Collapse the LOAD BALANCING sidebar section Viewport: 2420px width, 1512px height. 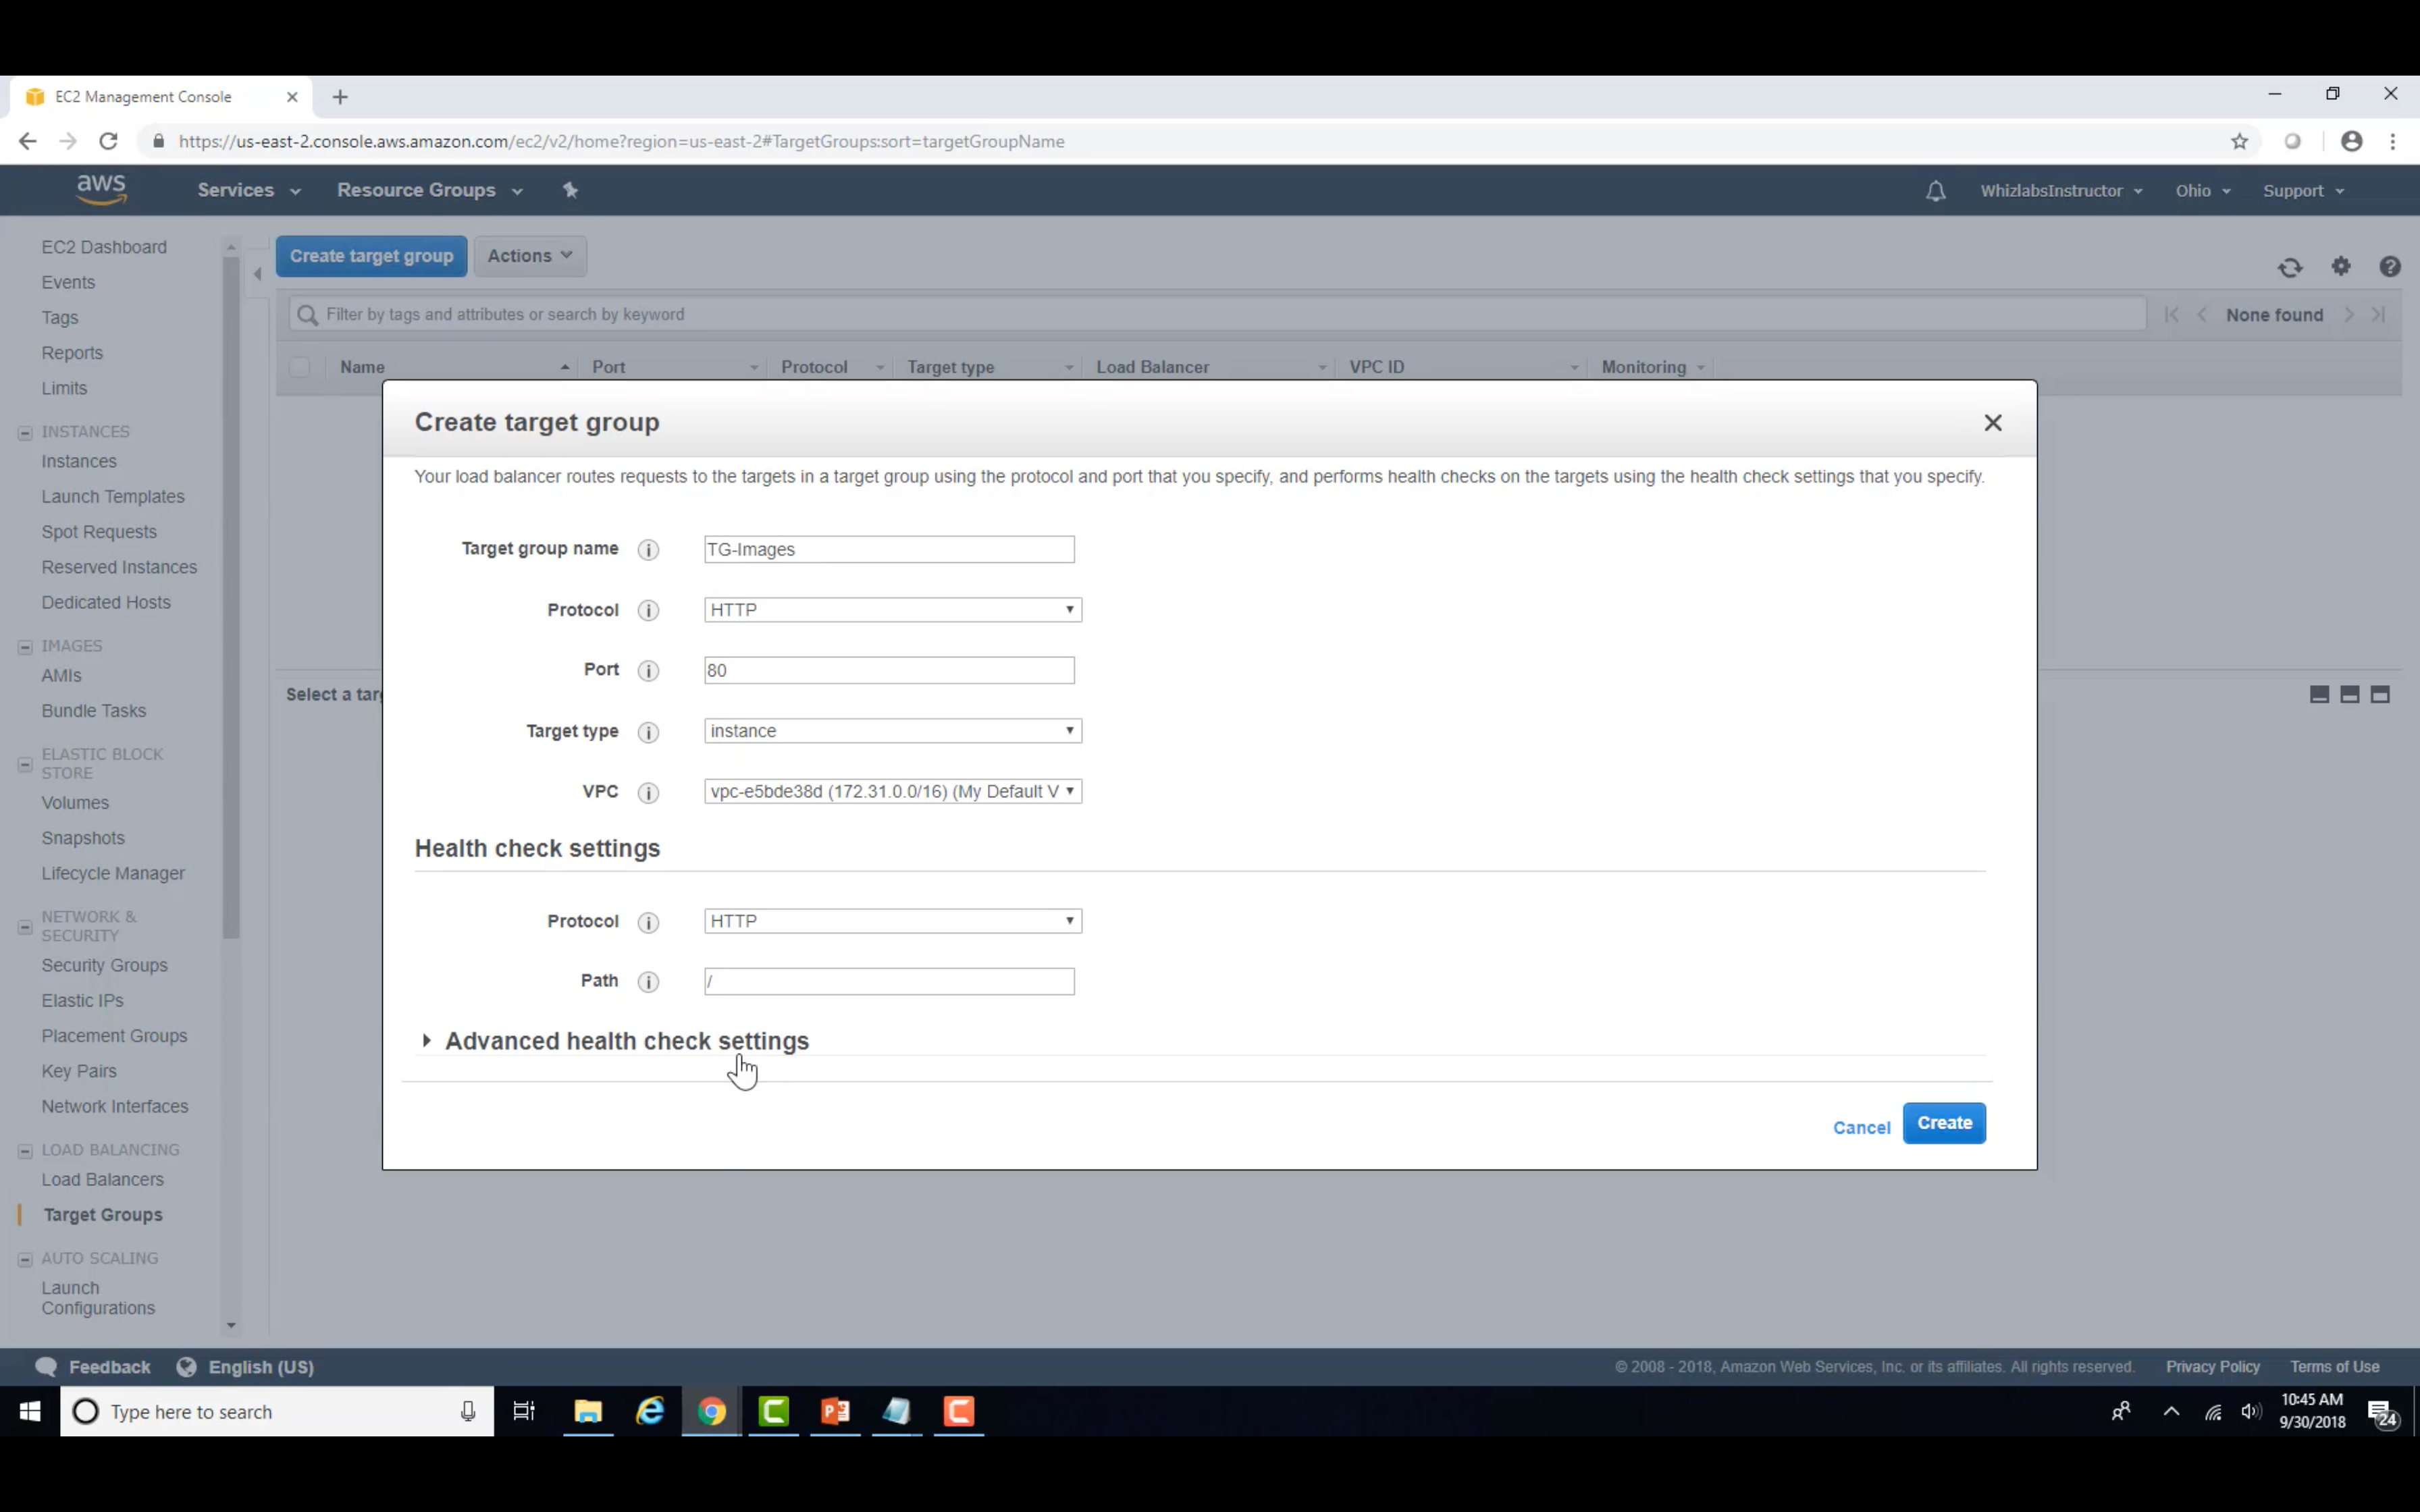tap(25, 1151)
